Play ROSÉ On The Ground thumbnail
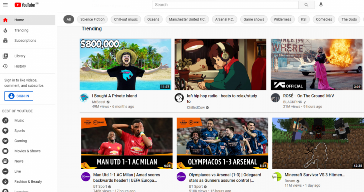Viewport: 364px width, 192px height. 316,64
